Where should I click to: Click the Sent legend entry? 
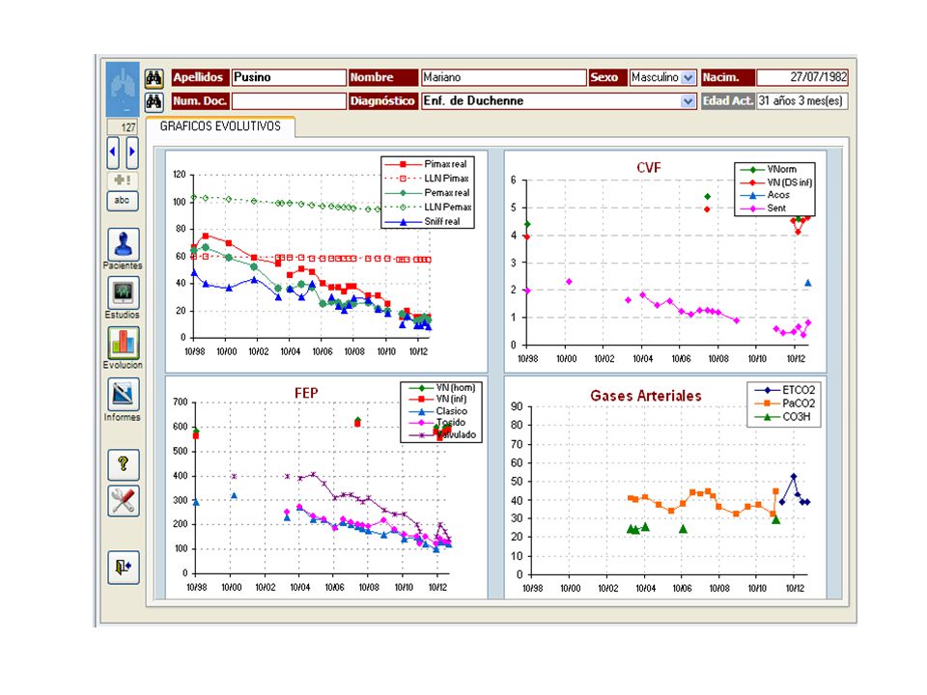[x=763, y=208]
